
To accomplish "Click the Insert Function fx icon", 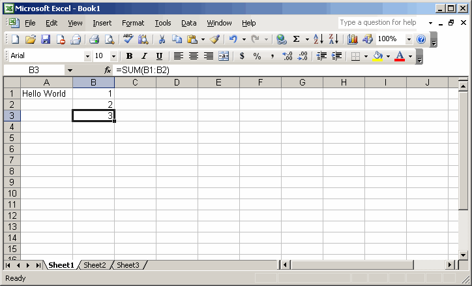I will pyautogui.click(x=108, y=71).
